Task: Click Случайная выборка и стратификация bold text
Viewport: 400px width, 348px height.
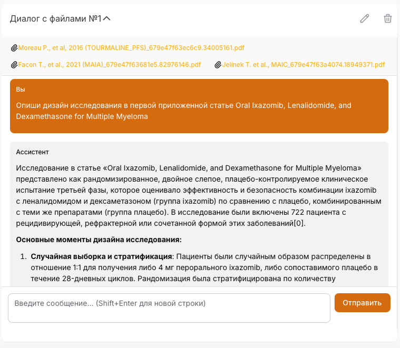Action: click(101, 256)
